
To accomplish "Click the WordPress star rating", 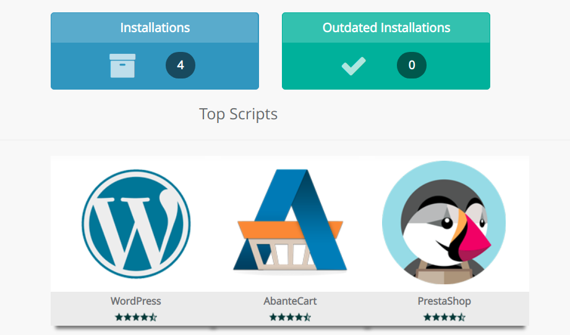I will (136, 317).
